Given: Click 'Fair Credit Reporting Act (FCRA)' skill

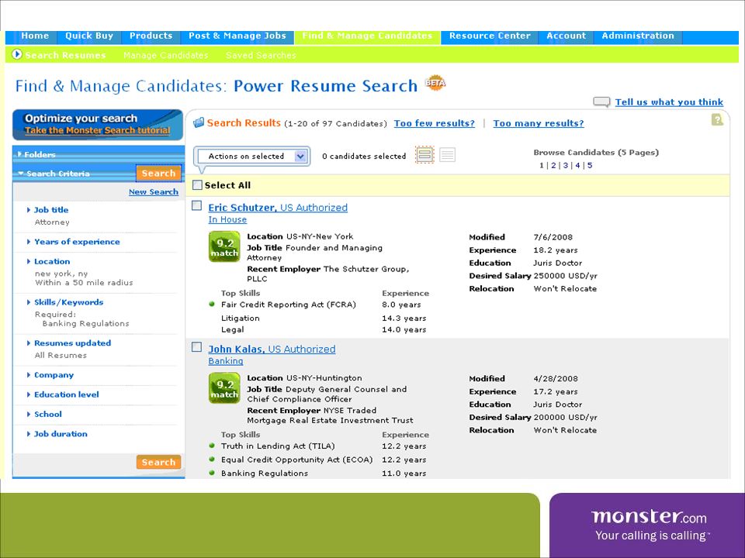Looking at the screenshot, I should click(289, 305).
